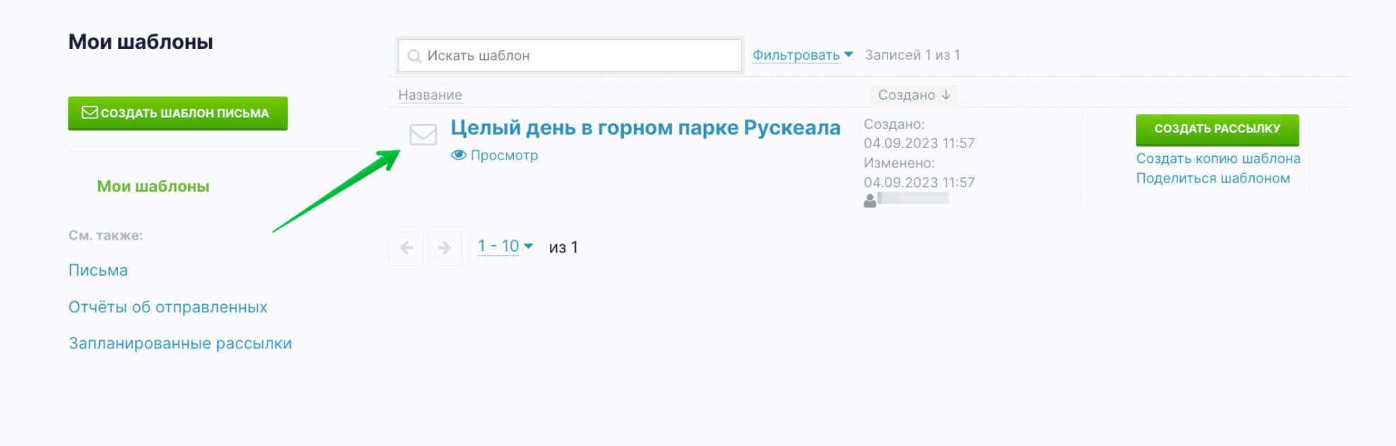This screenshot has height=446, width=1396.
Task: Click Создать шаблон письма button
Action: pos(178,113)
